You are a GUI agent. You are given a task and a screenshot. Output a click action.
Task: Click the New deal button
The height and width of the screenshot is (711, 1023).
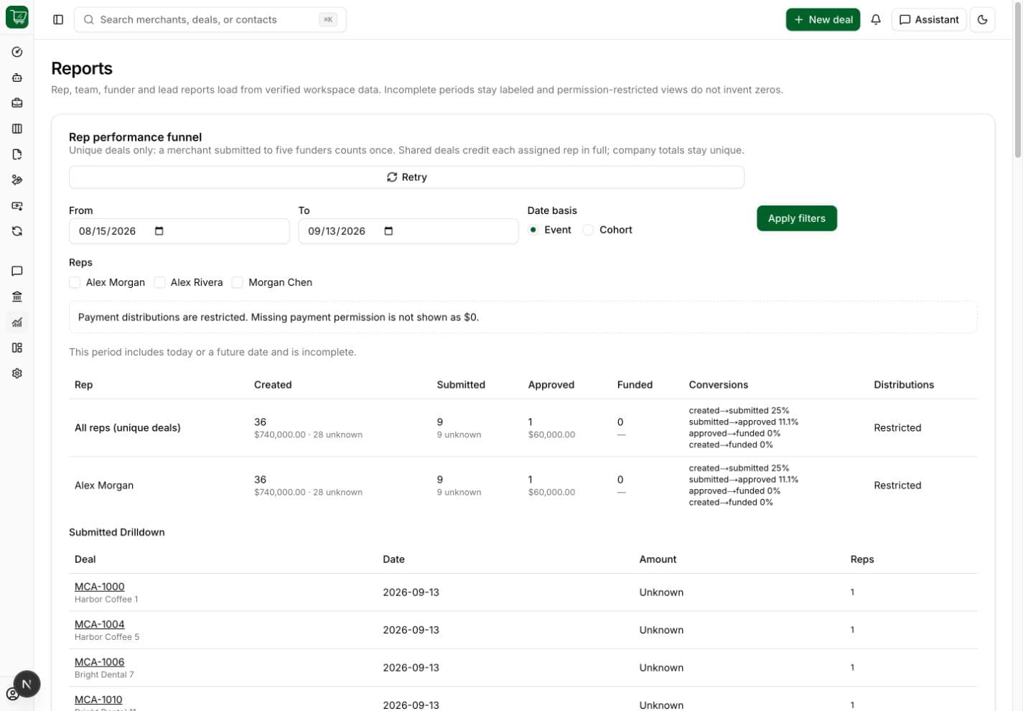823,19
